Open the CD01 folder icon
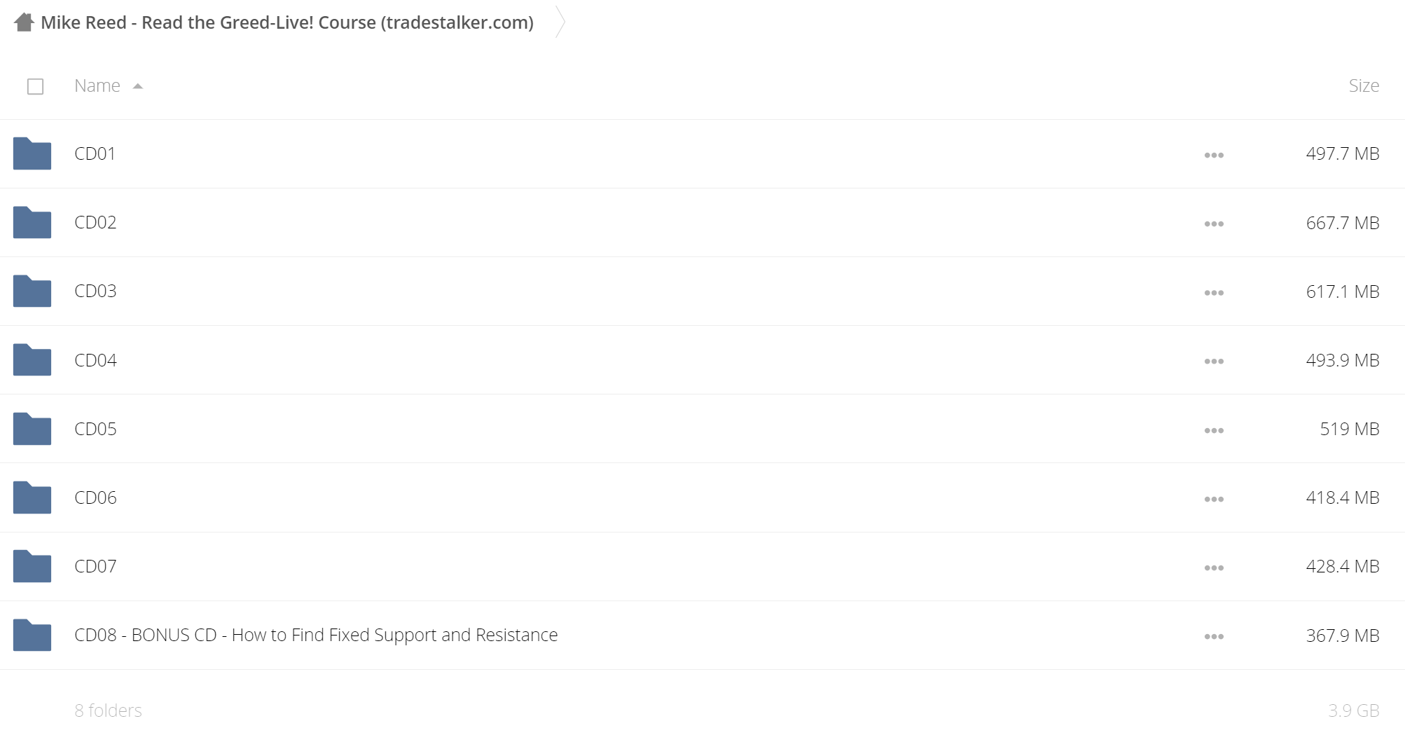 [x=32, y=153]
